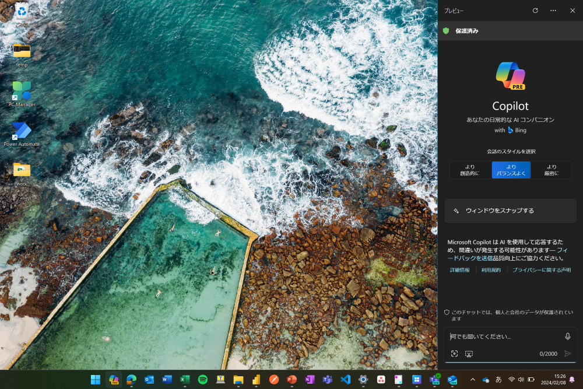Viewport: 583px width, 389px height.
Task: Select the より厳密に conversation style
Action: pos(552,170)
